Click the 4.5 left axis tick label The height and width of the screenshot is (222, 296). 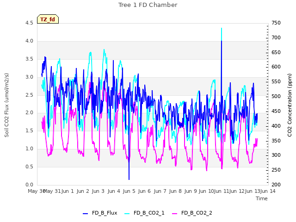[29, 23]
